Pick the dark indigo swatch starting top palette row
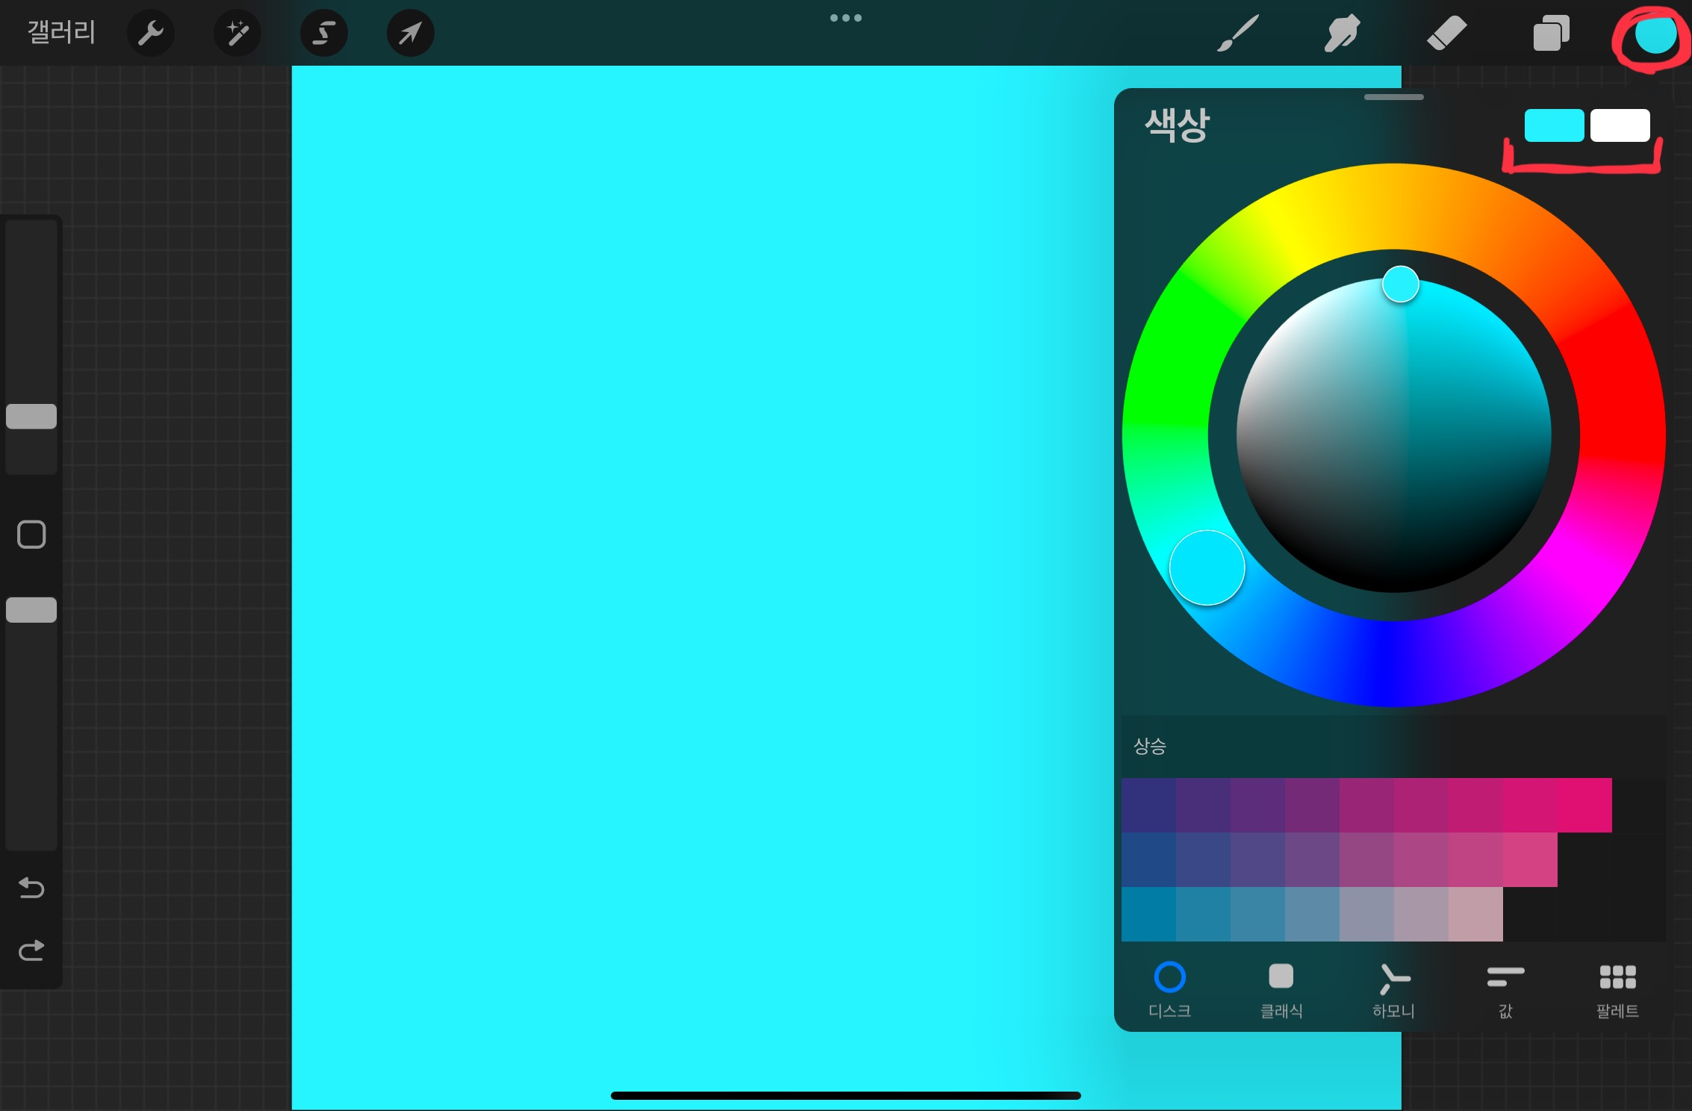This screenshot has height=1111, width=1692. click(1148, 805)
